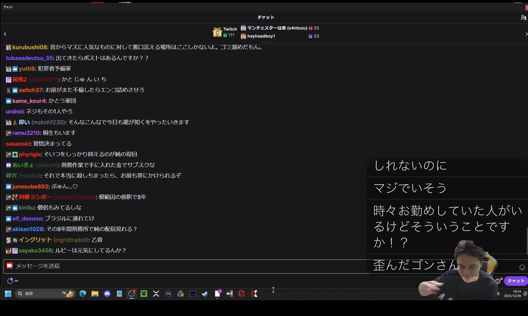Launch Steam from the taskbar
The image size is (528, 316).
coord(205,294)
